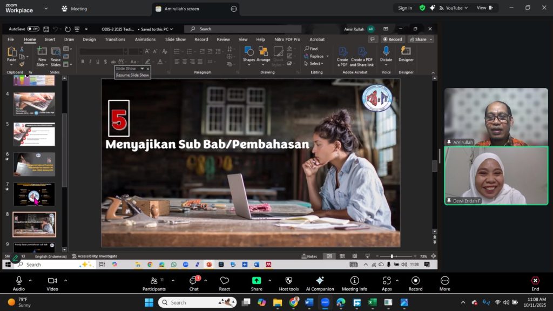Click the Sign in button

[405, 8]
